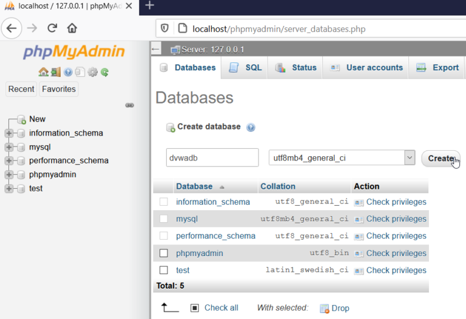Click the browser address bar URL
The height and width of the screenshot is (319, 466).
pos(279,29)
